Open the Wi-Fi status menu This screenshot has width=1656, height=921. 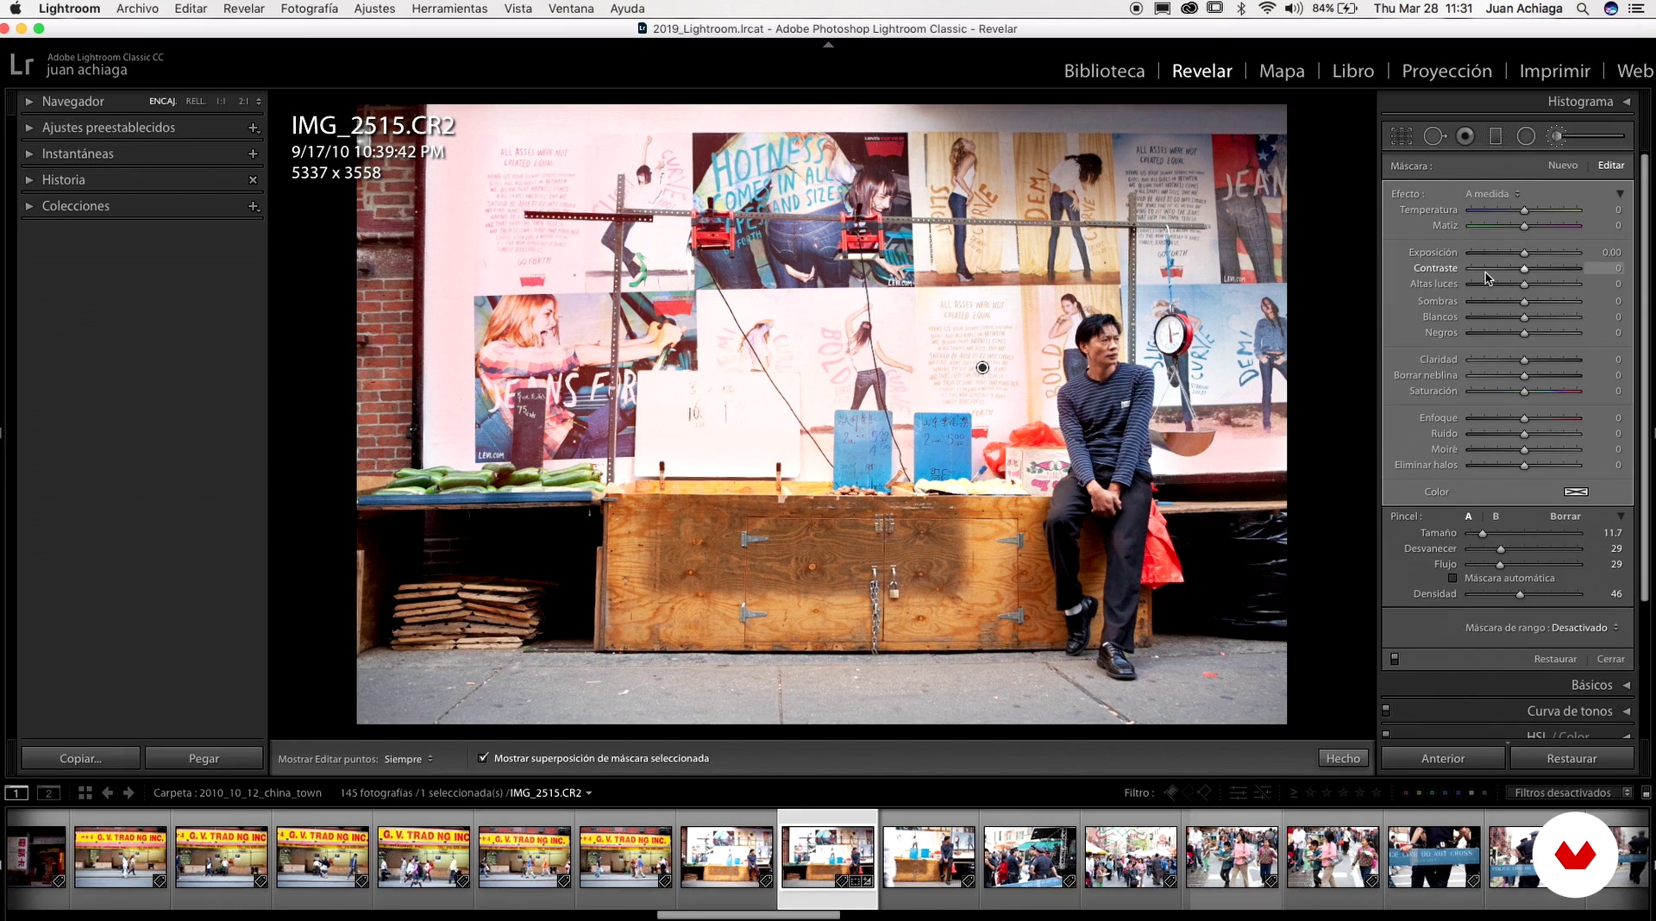tap(1266, 9)
